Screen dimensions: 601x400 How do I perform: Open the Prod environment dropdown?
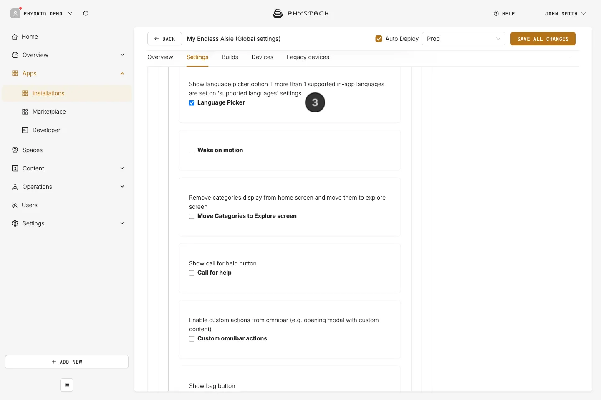pyautogui.click(x=464, y=39)
